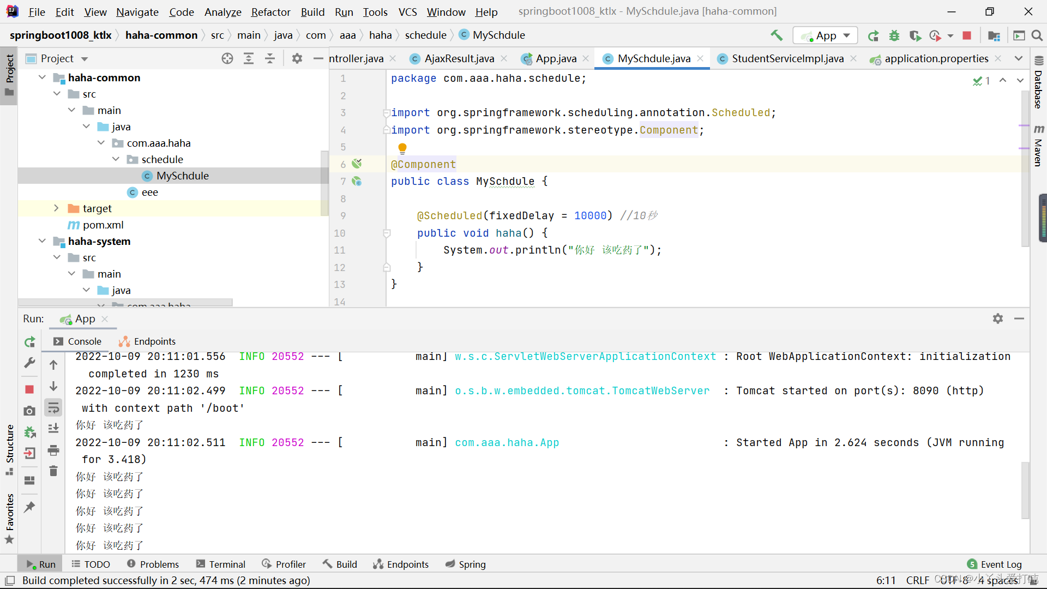1047x589 pixels.
Task: Click the lightbulb intention icon in editor
Action: point(402,148)
